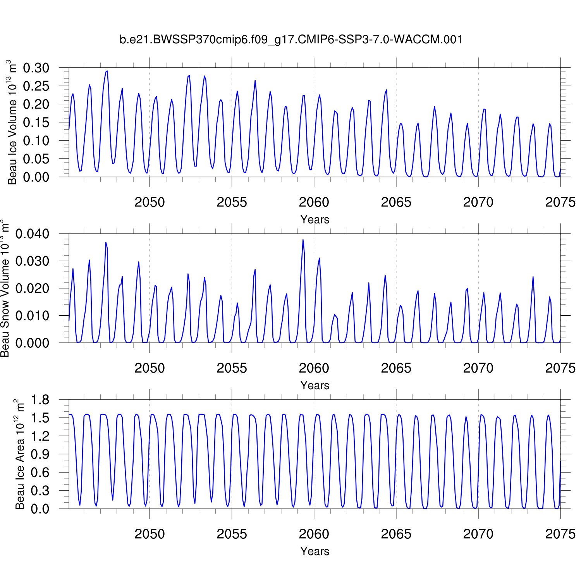Click the 0.040 y-axis value on snow volume
This screenshot has height=581, width=581.
point(33,234)
